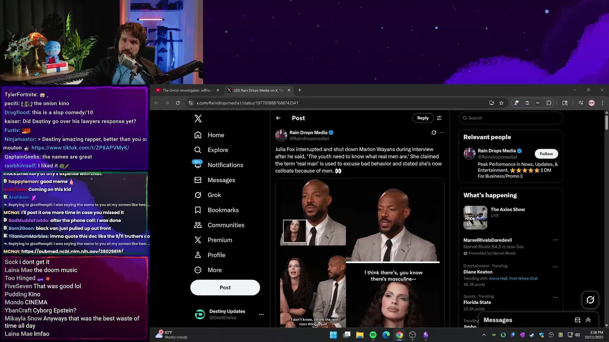The image size is (609, 342).
Task: Open Chrome media controls icon
Action: point(580,103)
